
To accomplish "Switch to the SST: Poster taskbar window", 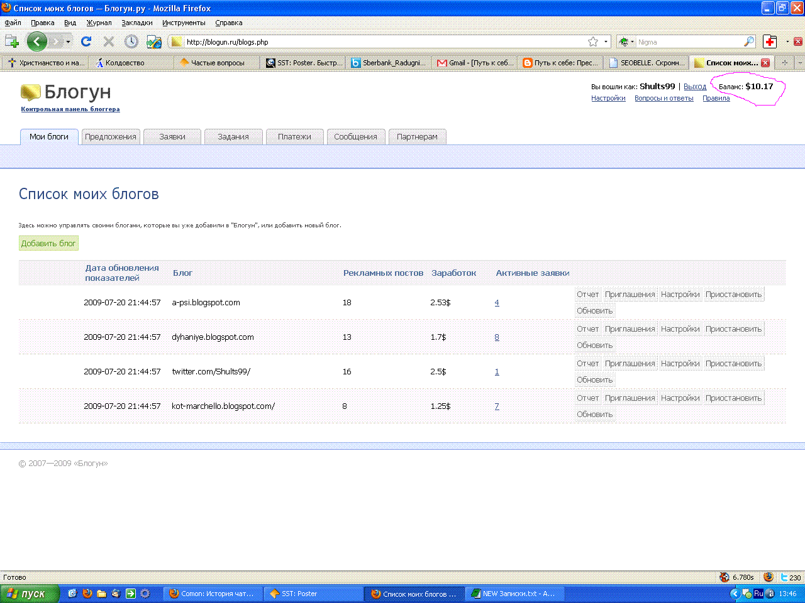I will click(x=313, y=594).
